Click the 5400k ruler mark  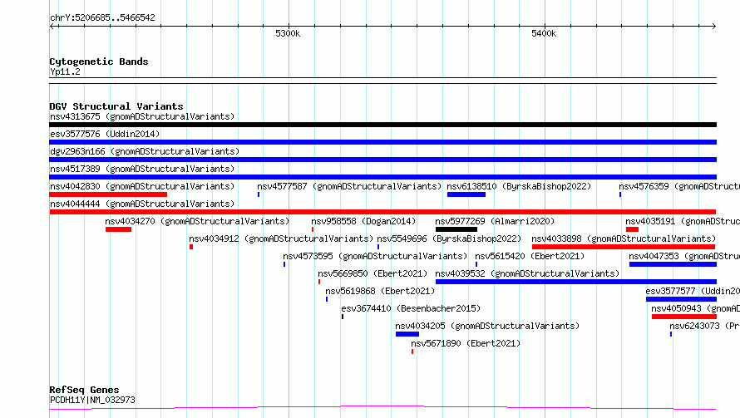pos(544,33)
